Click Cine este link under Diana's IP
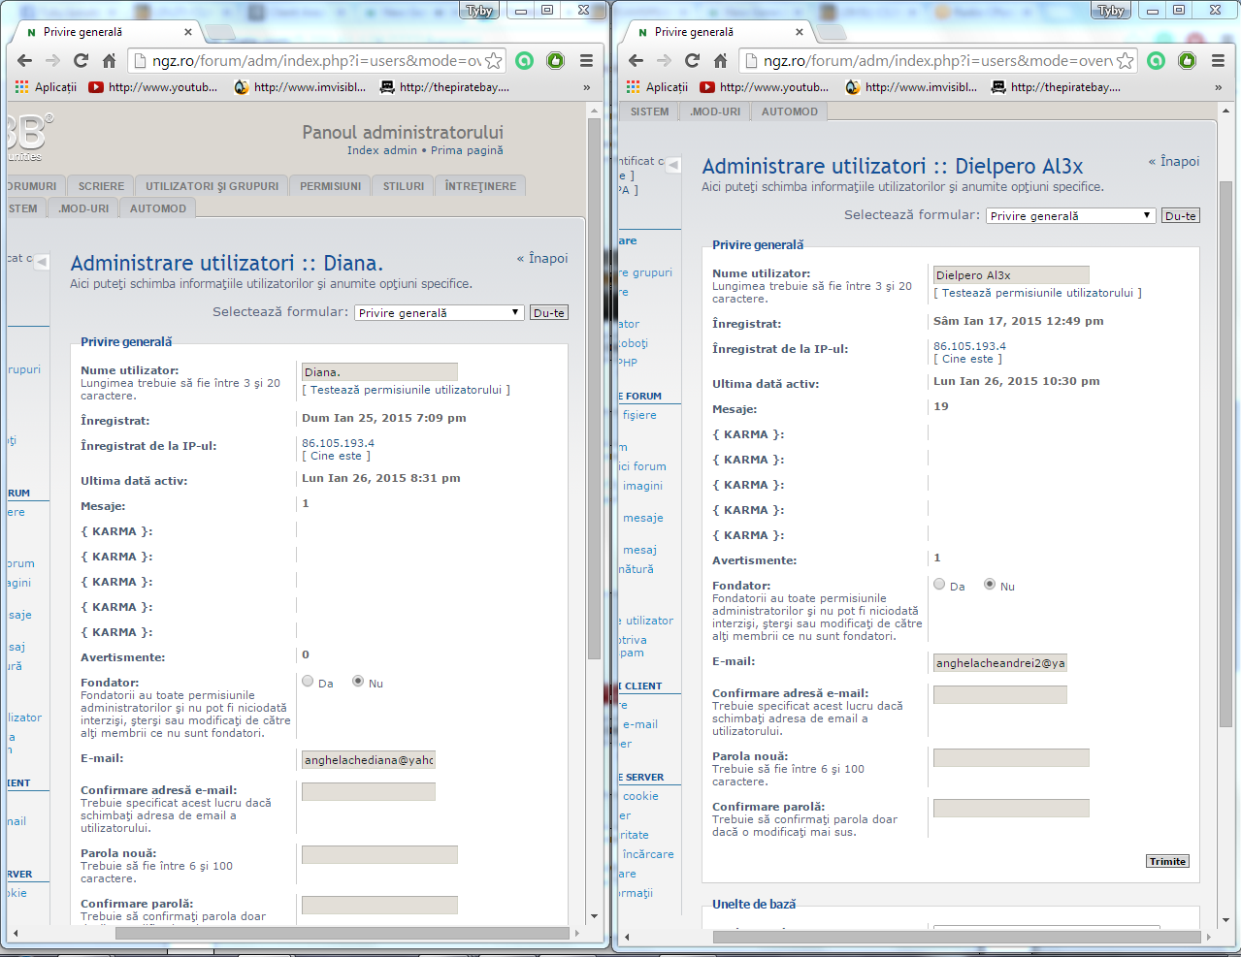 (x=336, y=456)
